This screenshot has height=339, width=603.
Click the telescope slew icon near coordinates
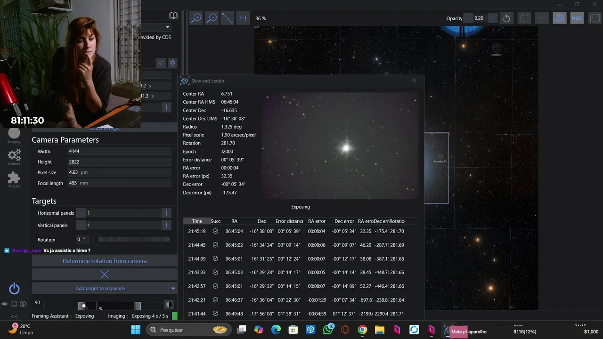point(161,63)
